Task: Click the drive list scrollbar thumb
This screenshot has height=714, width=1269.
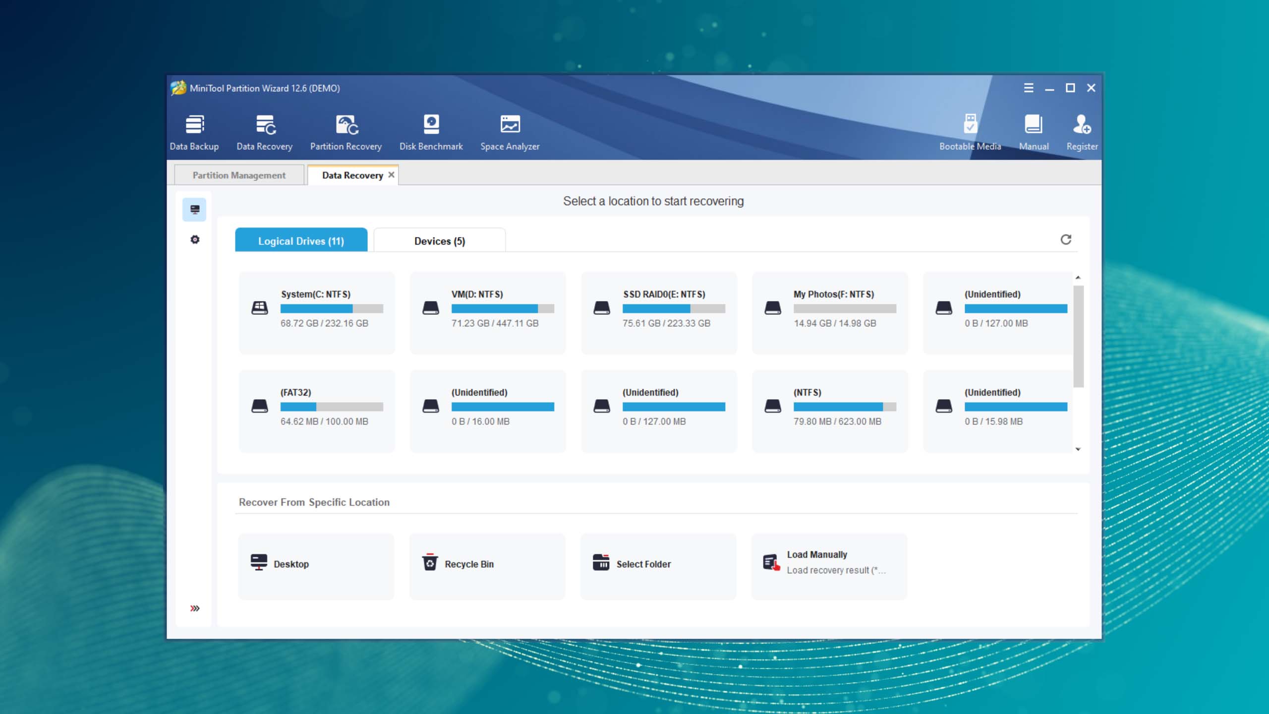Action: tap(1078, 336)
